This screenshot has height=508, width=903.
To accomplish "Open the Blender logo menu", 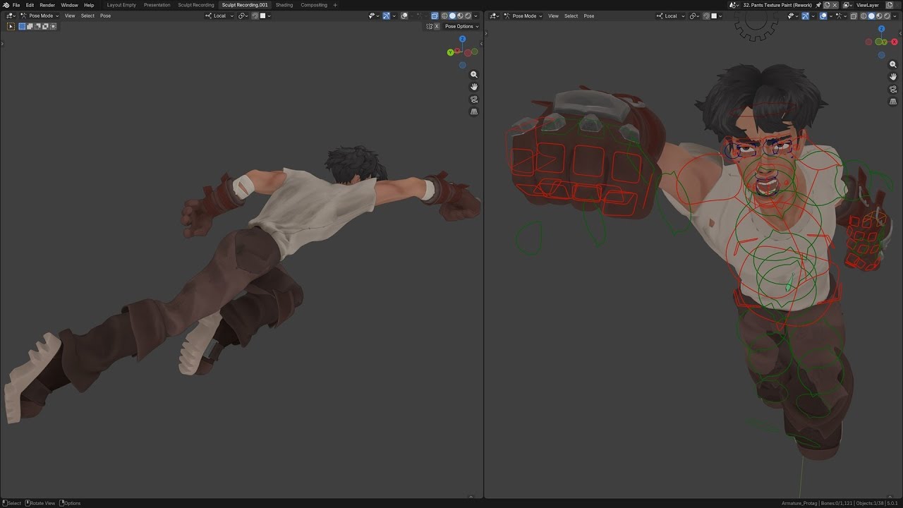I will coord(6,5).
